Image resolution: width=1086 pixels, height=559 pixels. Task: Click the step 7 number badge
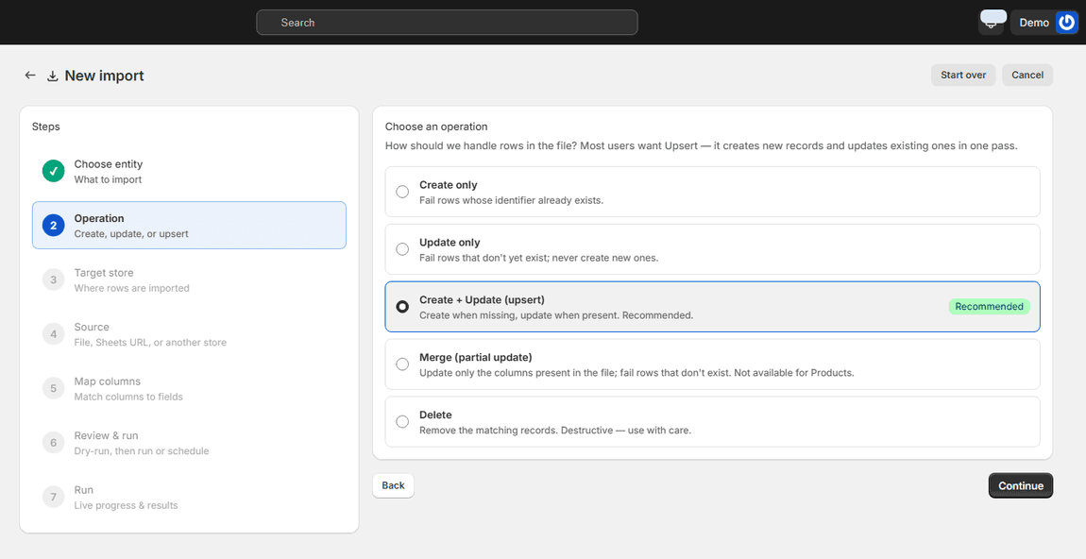53,497
